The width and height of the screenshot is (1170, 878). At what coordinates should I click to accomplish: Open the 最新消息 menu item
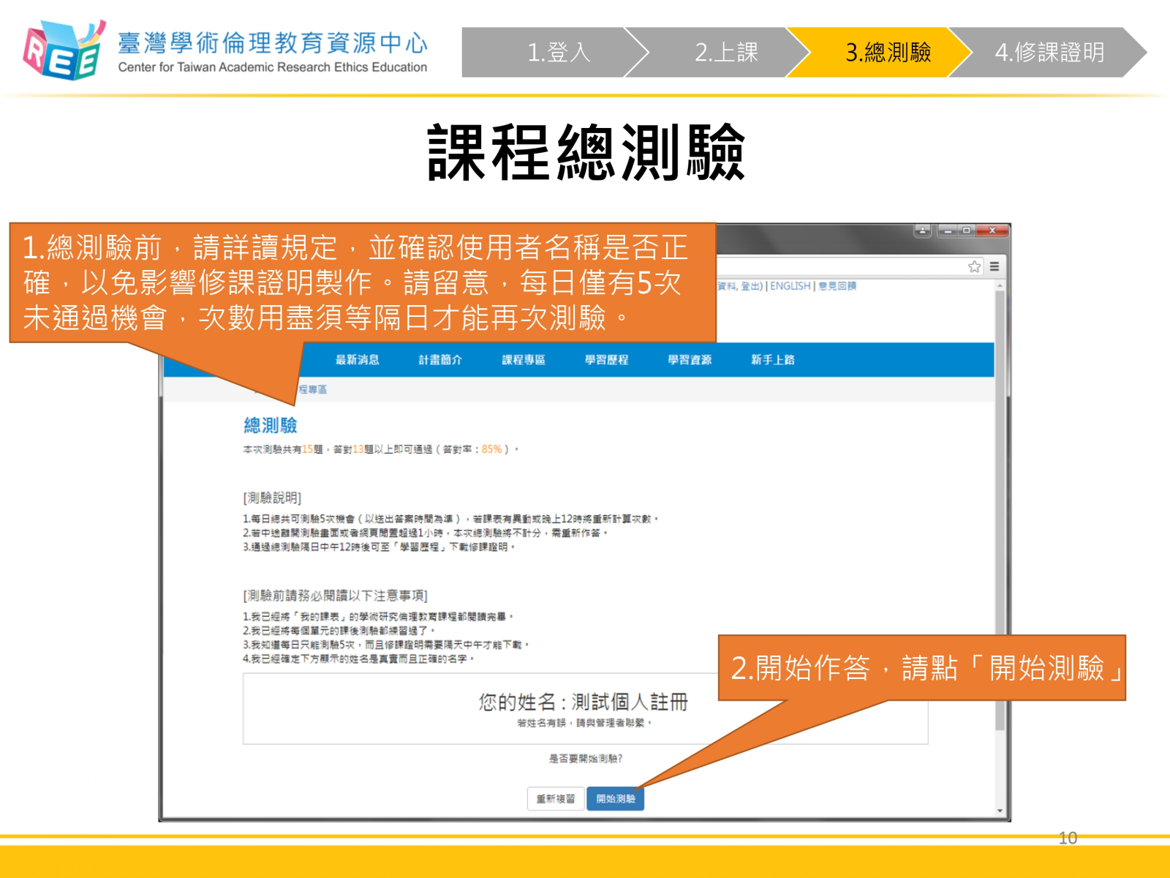(357, 360)
